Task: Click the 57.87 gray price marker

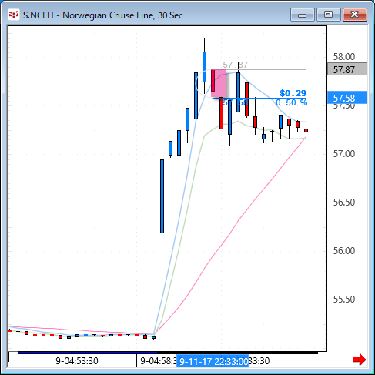Action: click(347, 69)
